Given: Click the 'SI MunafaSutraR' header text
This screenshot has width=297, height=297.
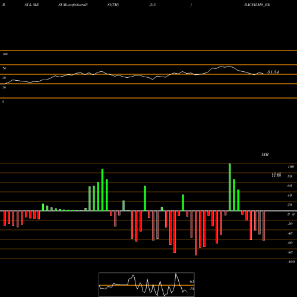Looking at the screenshot, I should click(x=73, y=5).
